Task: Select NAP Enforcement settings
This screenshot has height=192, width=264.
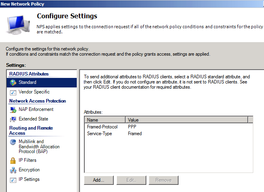Action: click(36, 109)
